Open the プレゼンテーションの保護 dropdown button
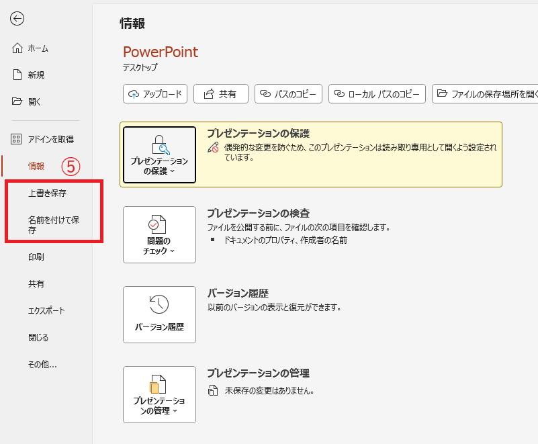Image resolution: width=538 pixels, height=444 pixels. coord(160,154)
